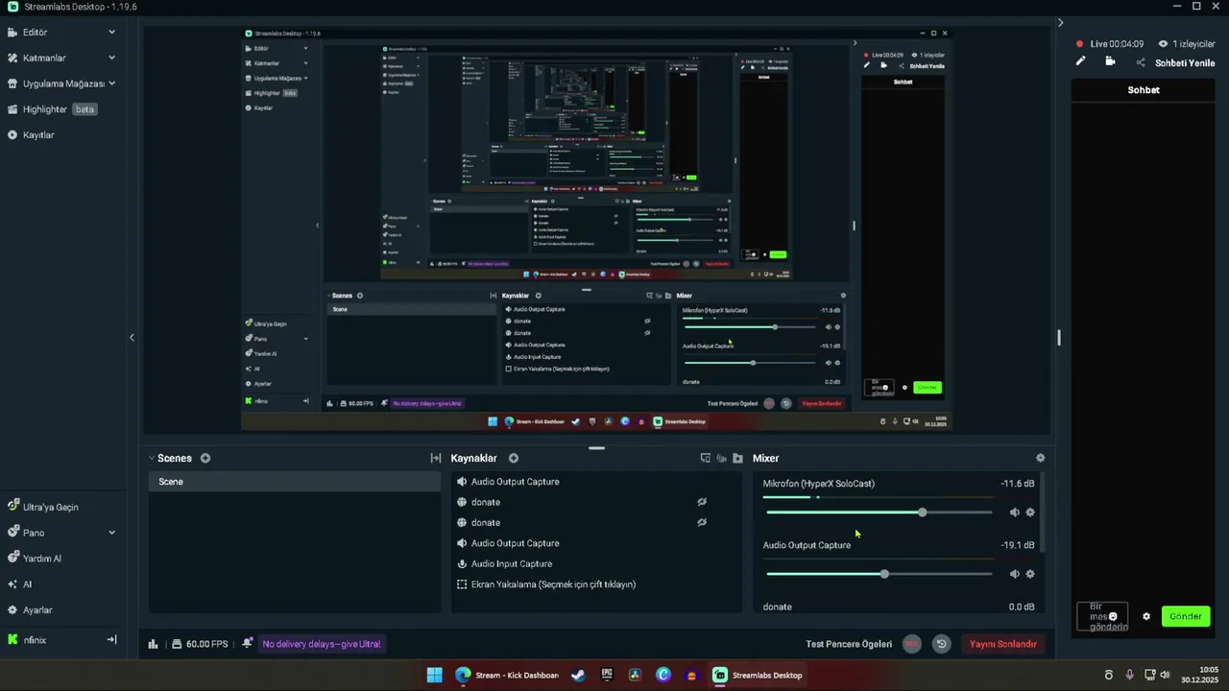
Task: Open Kayıtlar section
Action: click(31, 135)
